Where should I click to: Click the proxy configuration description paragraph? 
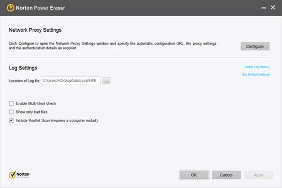click(x=113, y=46)
